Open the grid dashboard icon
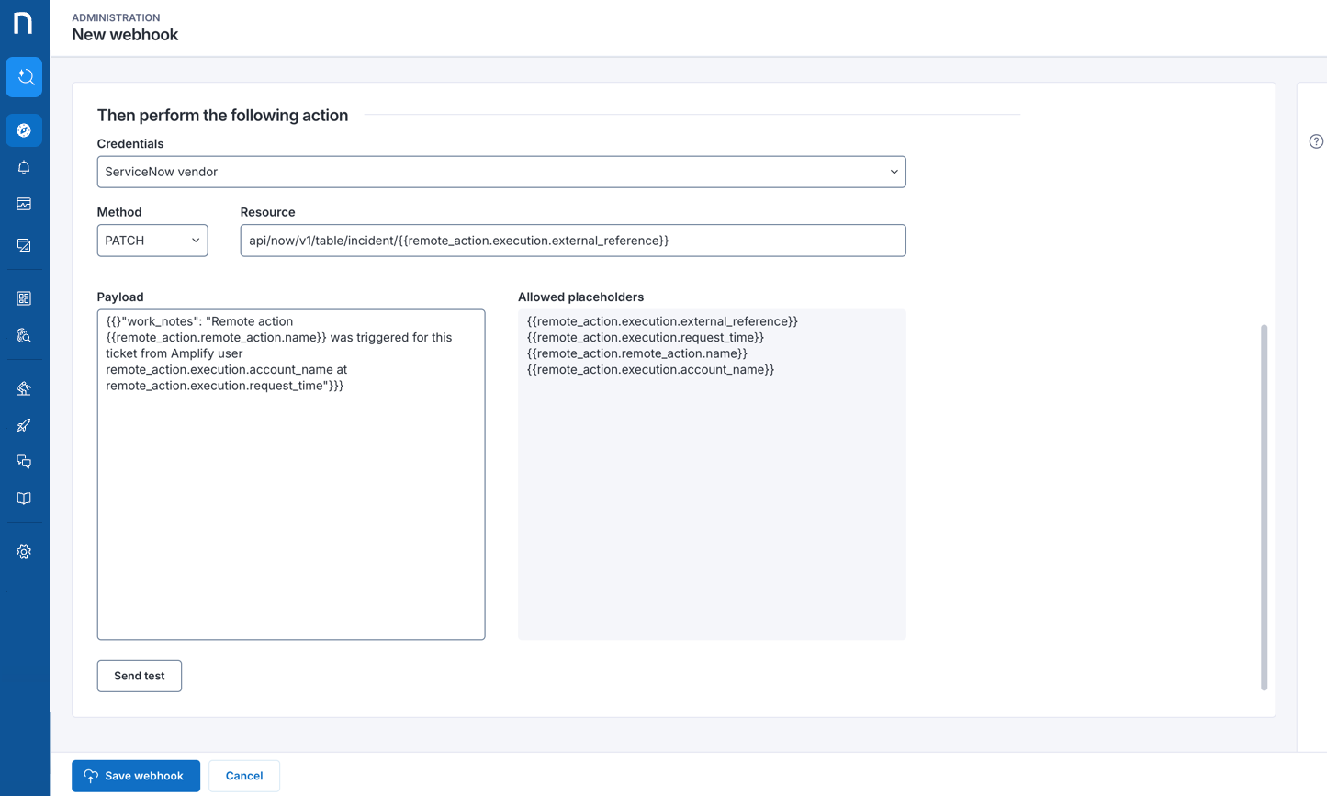The image size is (1327, 796). [24, 298]
